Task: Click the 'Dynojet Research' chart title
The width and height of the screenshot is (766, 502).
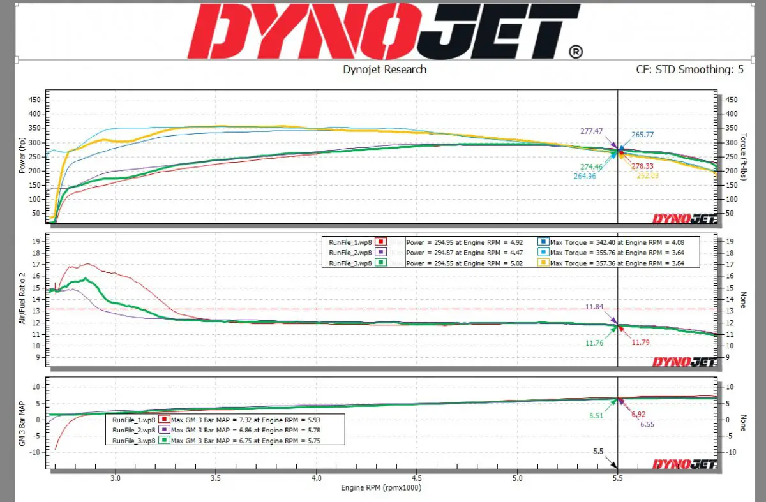Action: pos(385,70)
